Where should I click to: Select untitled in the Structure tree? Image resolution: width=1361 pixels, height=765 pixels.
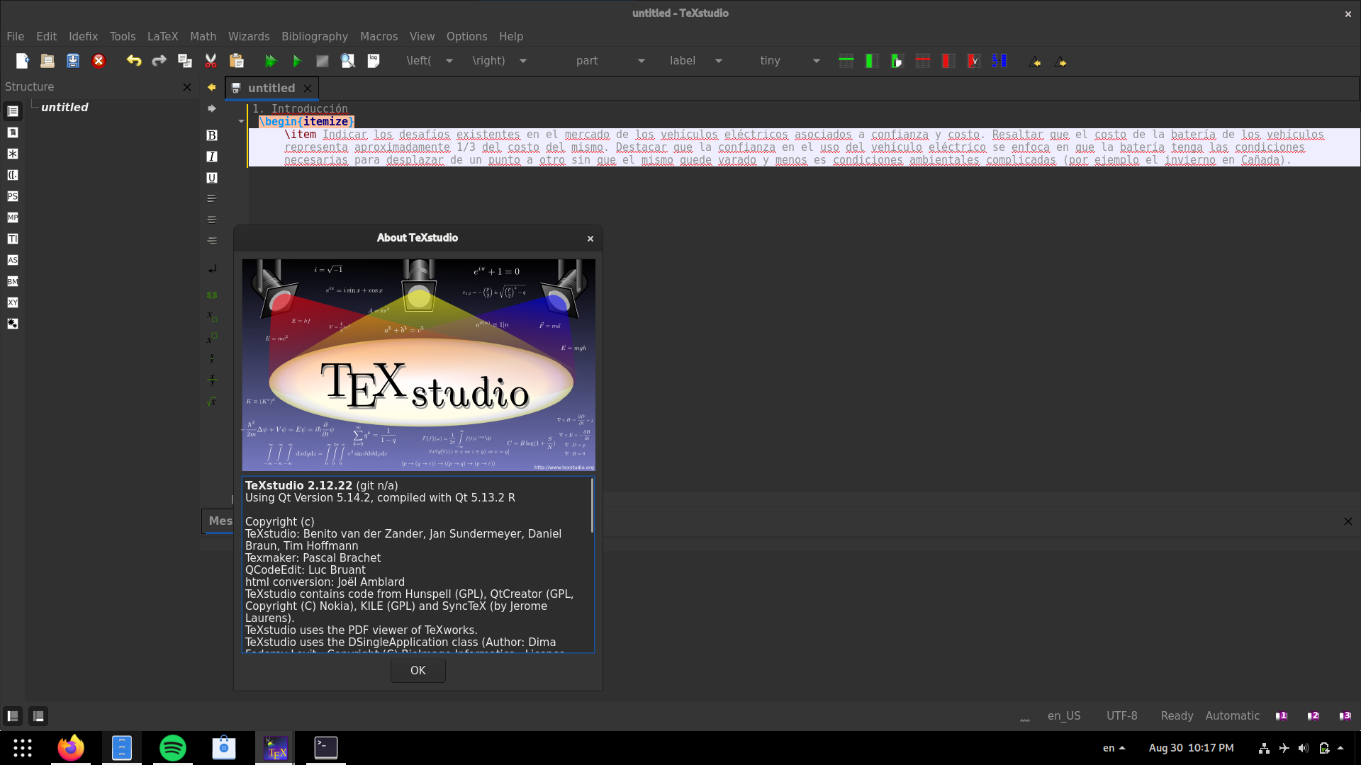(65, 107)
